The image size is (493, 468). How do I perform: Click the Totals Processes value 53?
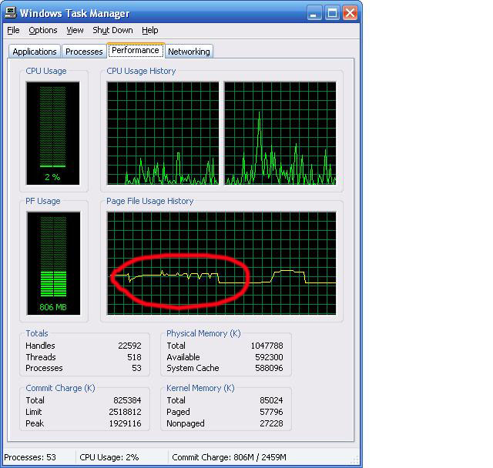point(136,368)
